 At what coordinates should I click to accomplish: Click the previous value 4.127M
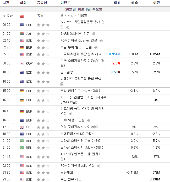click(155, 54)
